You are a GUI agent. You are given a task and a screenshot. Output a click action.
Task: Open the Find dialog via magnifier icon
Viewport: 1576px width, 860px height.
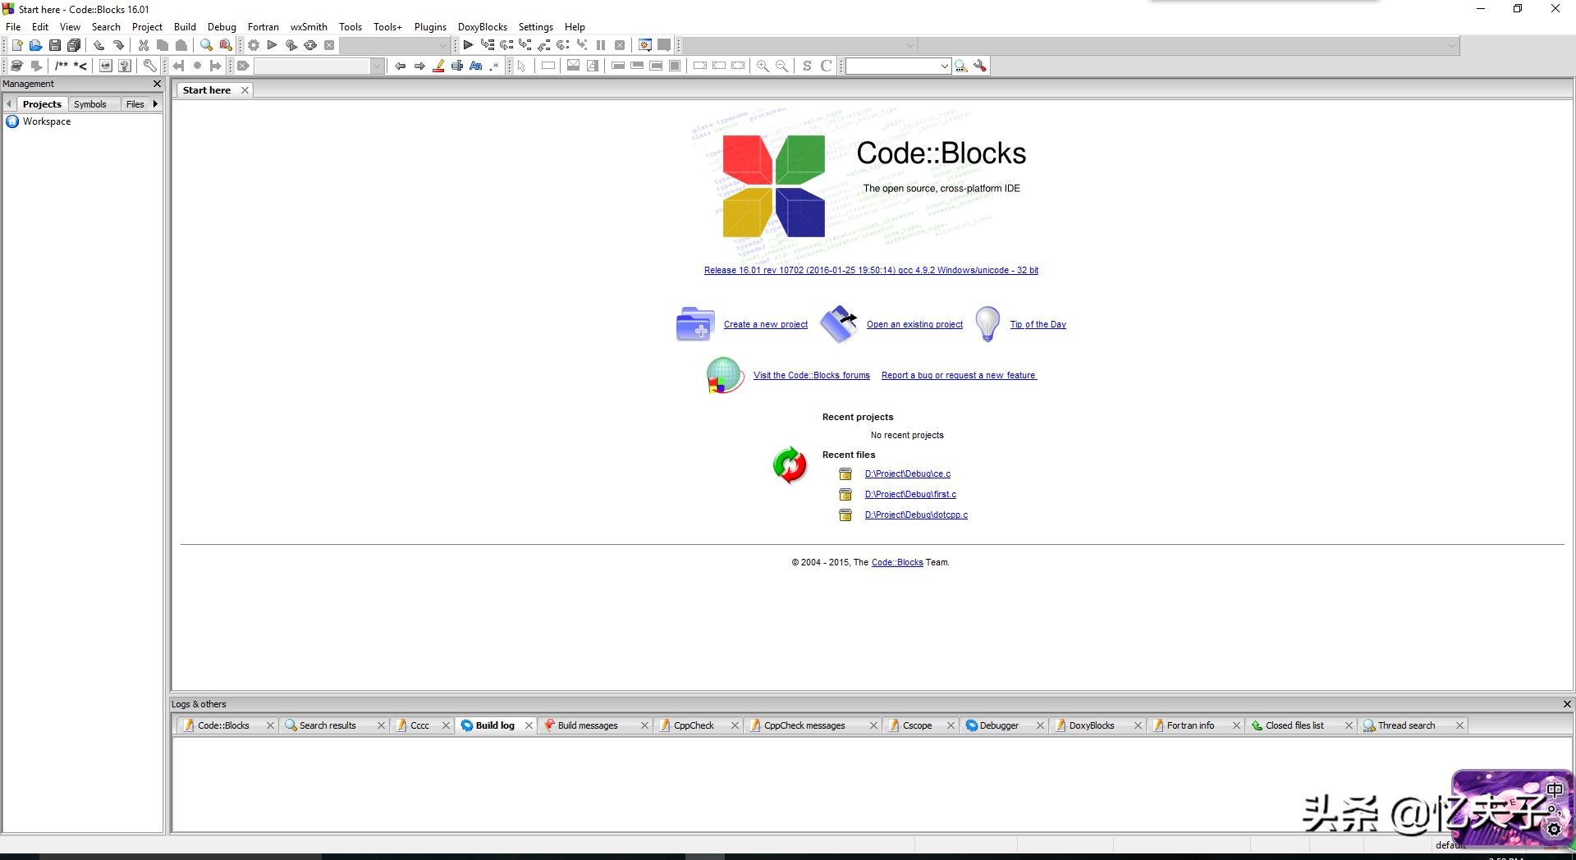click(x=206, y=45)
